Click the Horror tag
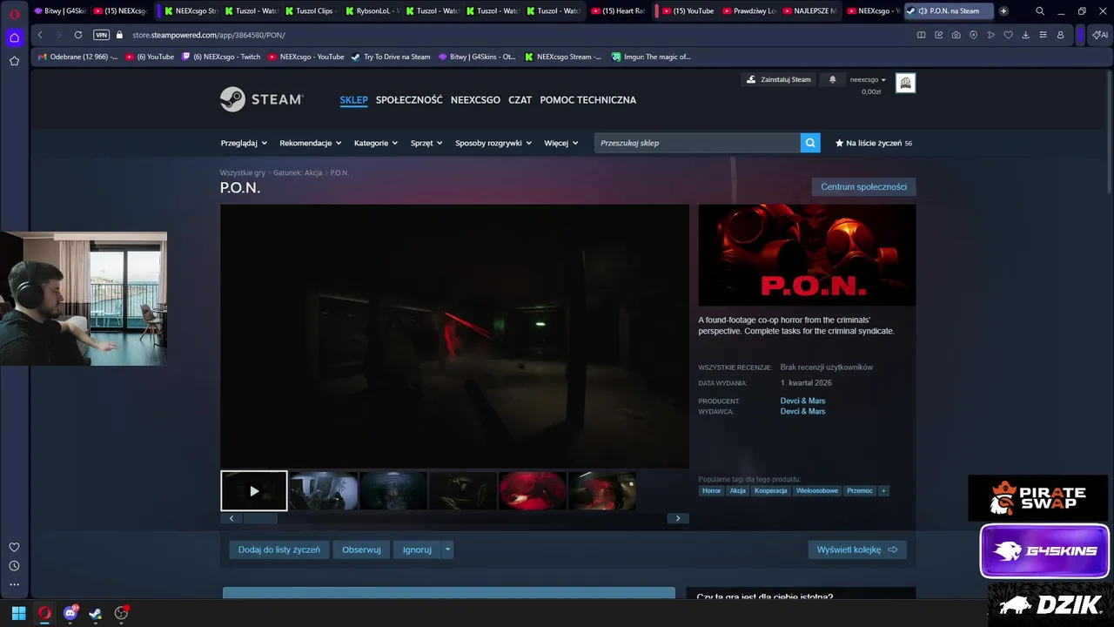1114x627 pixels. tap(712, 491)
